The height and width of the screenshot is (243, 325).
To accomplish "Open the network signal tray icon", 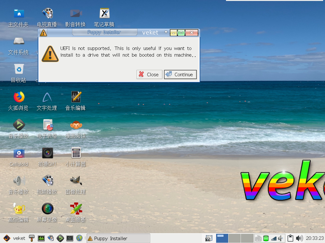I will pyautogui.click(x=274, y=239).
